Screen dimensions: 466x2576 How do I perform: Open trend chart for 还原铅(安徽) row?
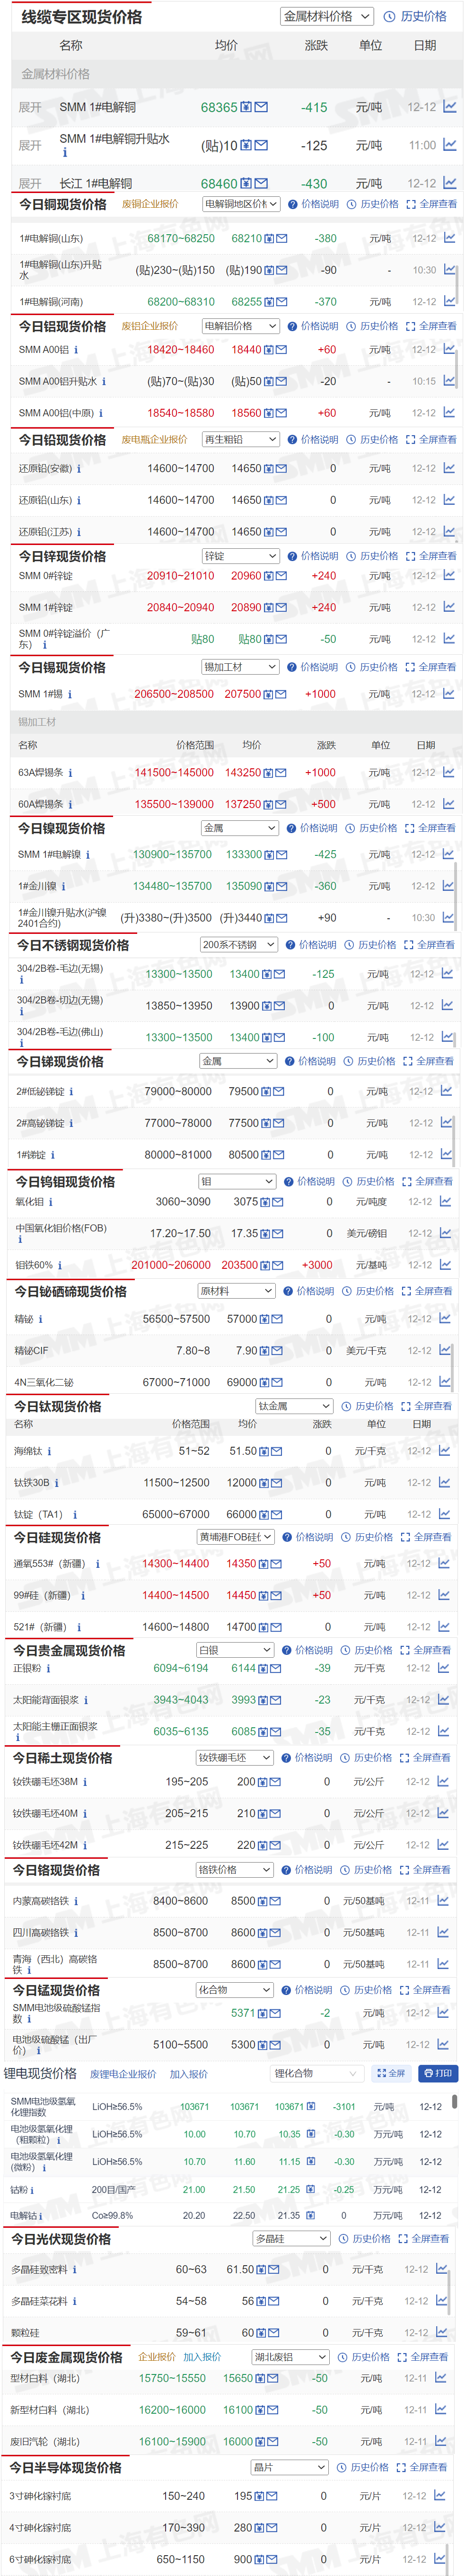click(449, 468)
